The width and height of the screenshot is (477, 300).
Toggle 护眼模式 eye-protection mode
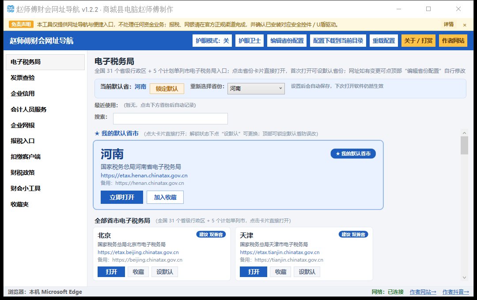212,41
